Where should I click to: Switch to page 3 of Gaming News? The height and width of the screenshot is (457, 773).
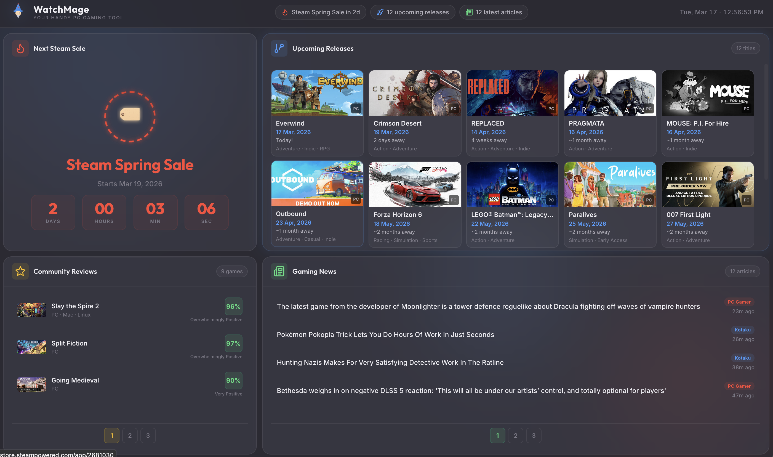coord(534,435)
